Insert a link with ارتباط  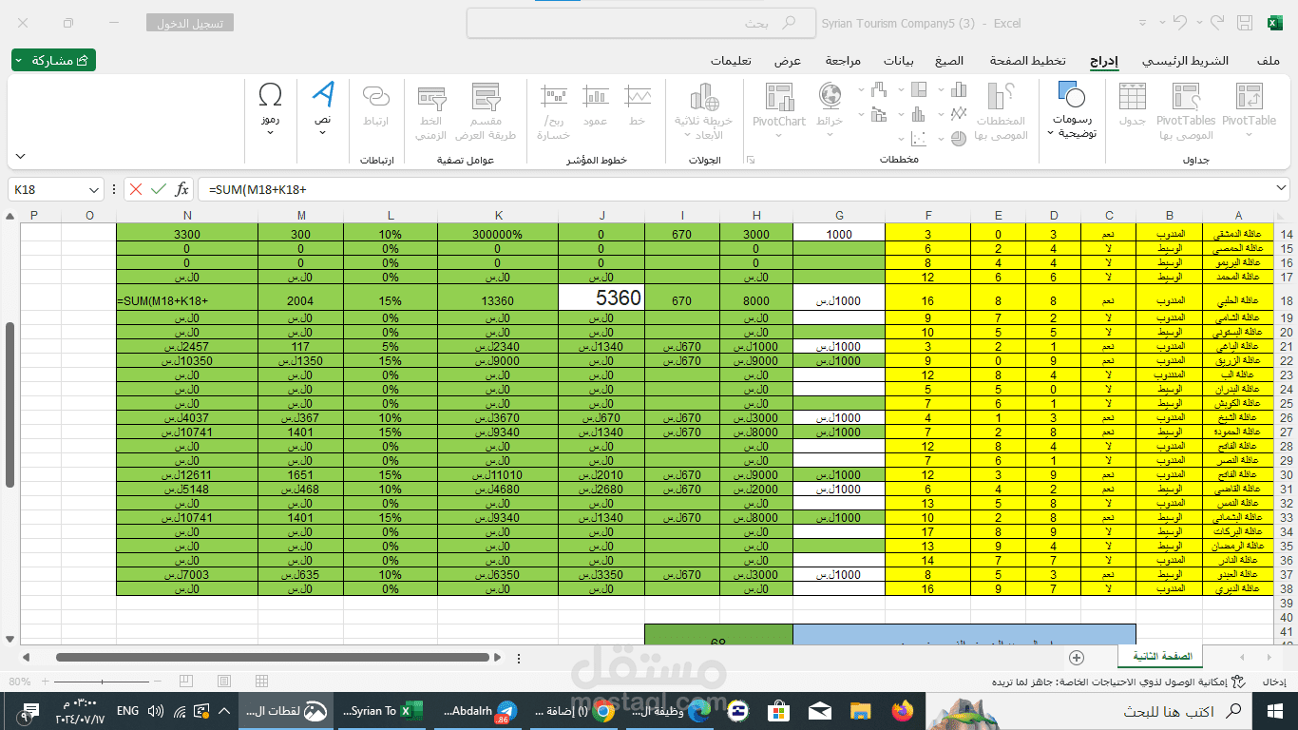pyautogui.click(x=376, y=106)
